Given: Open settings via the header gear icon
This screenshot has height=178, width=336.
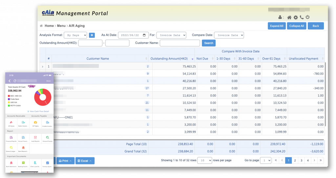Looking at the screenshot, I should tap(295, 17).
